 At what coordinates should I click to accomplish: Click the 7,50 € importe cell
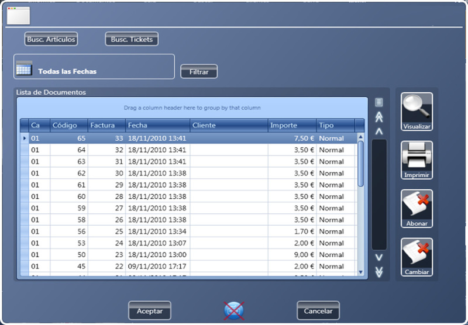(x=292, y=139)
